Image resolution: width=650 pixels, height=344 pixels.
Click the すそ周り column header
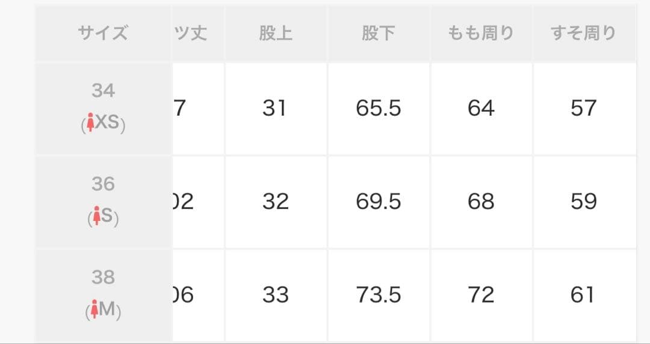point(583,33)
